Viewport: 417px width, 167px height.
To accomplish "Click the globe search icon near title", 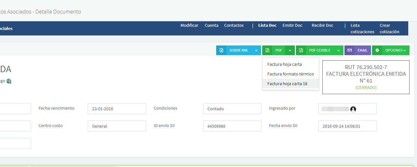I will [9, 81].
